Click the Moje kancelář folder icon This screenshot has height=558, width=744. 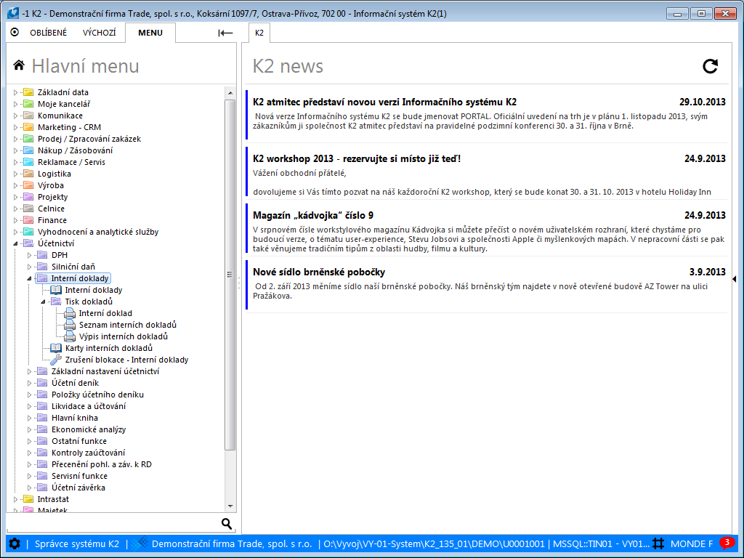coord(28,104)
